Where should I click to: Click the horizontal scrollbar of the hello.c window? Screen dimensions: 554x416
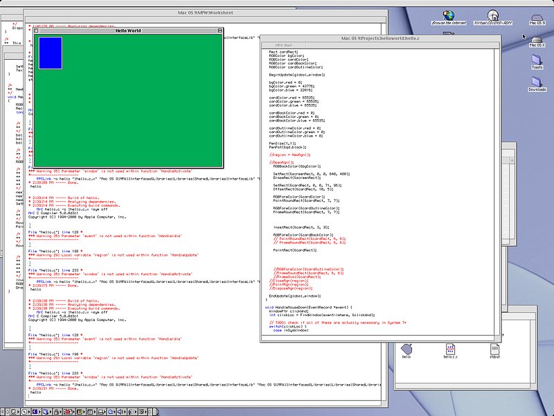tap(377, 338)
